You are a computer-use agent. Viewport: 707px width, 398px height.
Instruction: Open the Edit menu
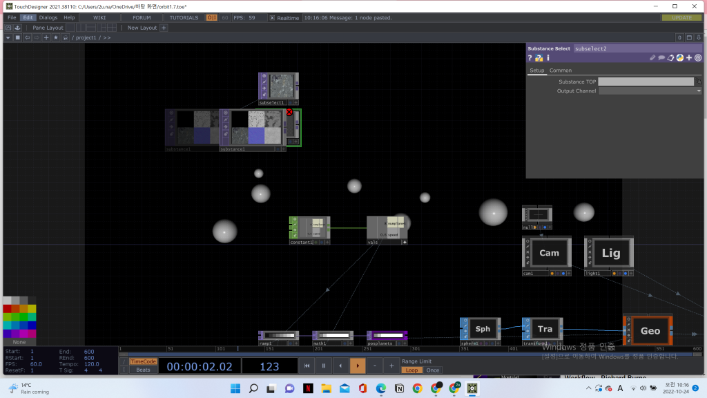[28, 17]
